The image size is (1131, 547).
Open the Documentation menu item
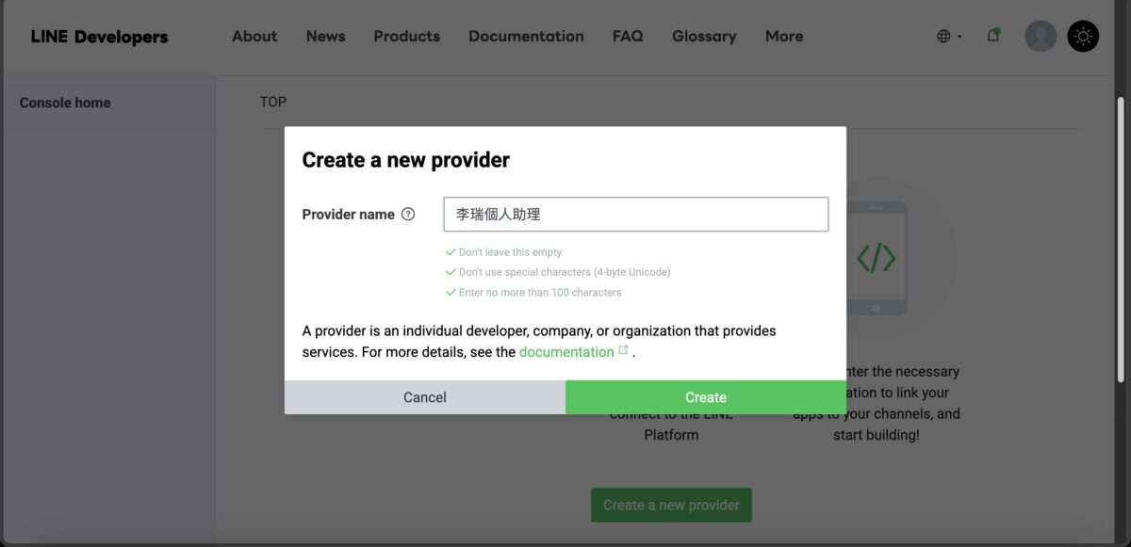click(526, 36)
